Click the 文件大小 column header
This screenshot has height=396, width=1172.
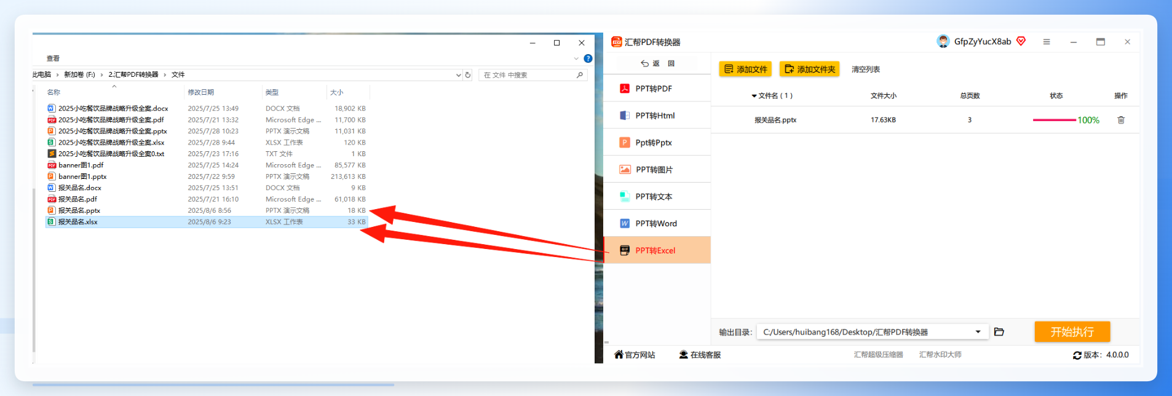[884, 95]
